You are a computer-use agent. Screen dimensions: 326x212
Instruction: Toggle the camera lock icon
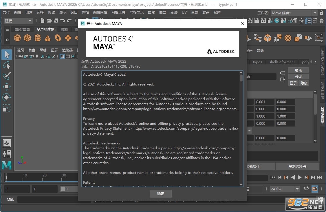pyautogui.click(x=26, y=56)
